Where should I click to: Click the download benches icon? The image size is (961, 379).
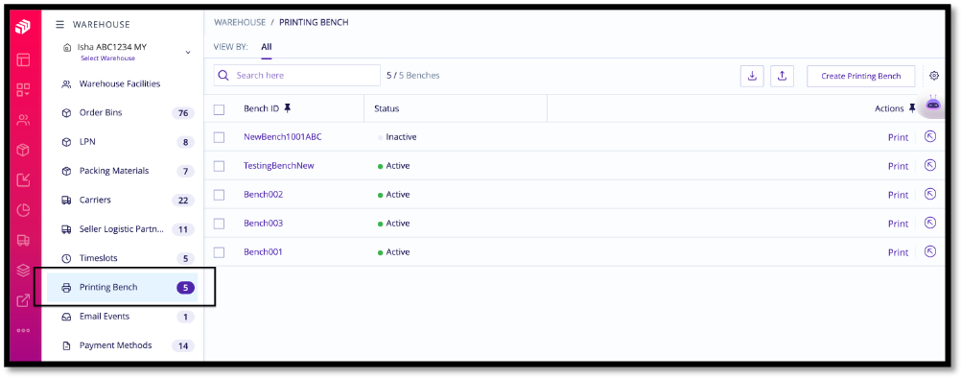[752, 76]
